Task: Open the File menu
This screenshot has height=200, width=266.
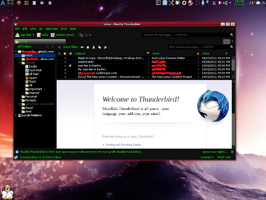Action: click(x=17, y=29)
